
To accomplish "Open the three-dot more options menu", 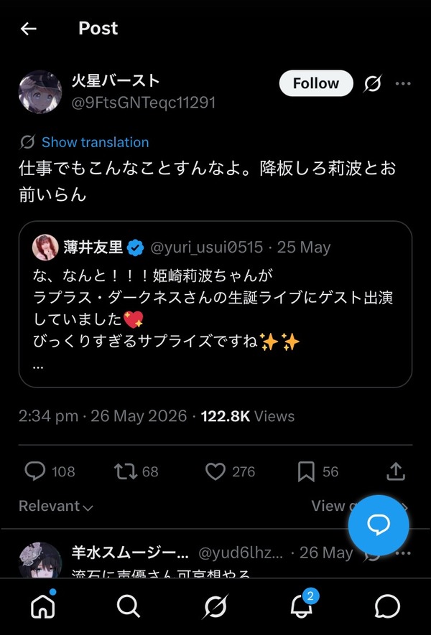I will 403,83.
